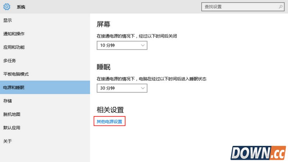The height and width of the screenshot is (162, 288).
Task: Open 平板电脑模式 settings
Action: pos(45,74)
